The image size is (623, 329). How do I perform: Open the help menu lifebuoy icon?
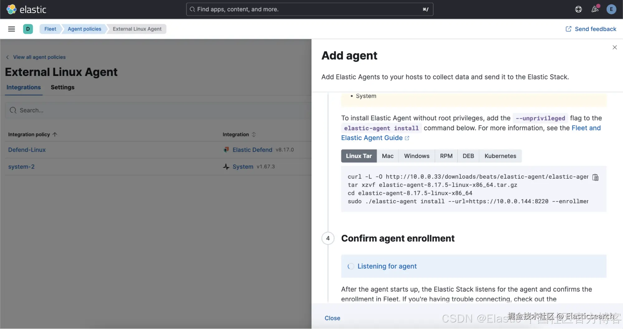coord(578,9)
